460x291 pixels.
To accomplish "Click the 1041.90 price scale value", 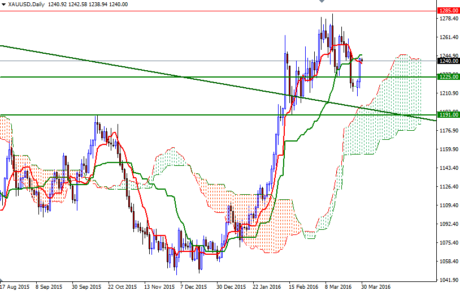I will pos(449,280).
